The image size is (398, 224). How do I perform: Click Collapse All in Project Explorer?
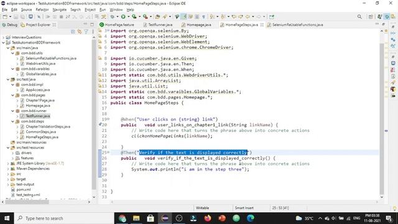(x=73, y=32)
